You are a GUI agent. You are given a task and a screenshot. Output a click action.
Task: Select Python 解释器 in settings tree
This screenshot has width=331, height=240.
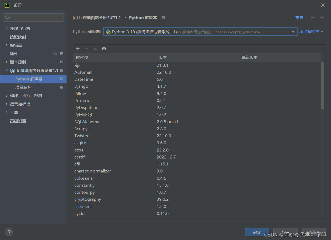[33, 79]
